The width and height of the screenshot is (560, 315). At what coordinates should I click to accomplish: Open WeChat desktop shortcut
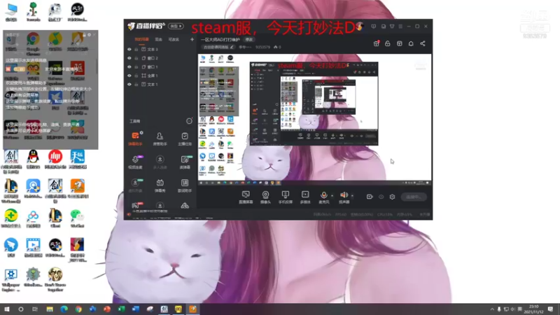pos(77,218)
